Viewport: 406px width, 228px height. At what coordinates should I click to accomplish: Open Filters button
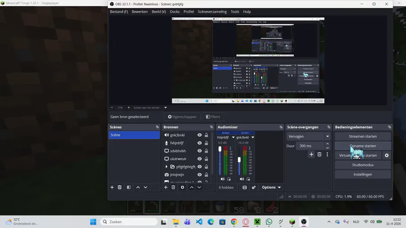[x=213, y=117]
